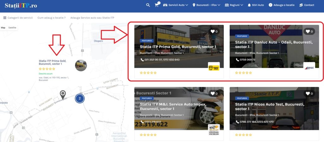Click the M&L Service logo badge

pos(214,130)
